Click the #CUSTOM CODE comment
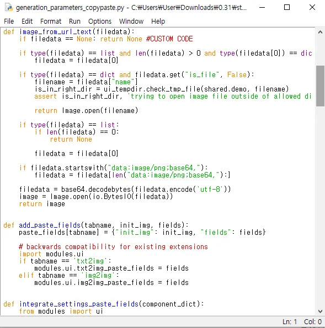 tap(169, 39)
